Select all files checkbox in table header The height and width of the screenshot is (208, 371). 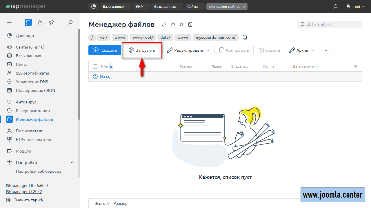click(x=95, y=66)
